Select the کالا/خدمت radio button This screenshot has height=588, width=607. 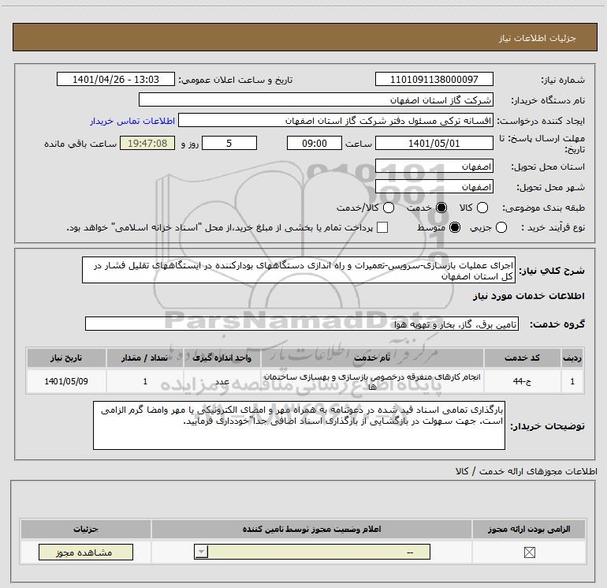[x=389, y=208]
